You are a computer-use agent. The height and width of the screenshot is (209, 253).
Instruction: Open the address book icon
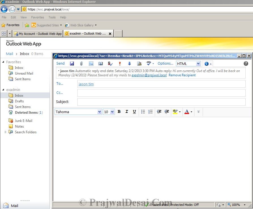click(x=100, y=64)
